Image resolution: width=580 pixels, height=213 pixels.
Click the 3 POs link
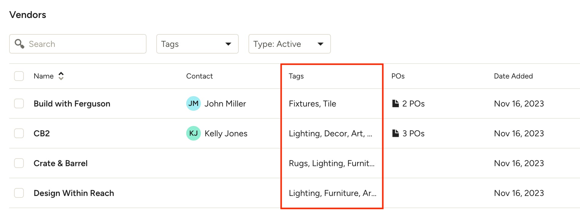[413, 133]
